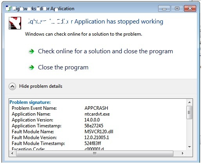The width and height of the screenshot is (202, 165).
Task: Click green arrow beside Close the program
Action: click(x=31, y=67)
